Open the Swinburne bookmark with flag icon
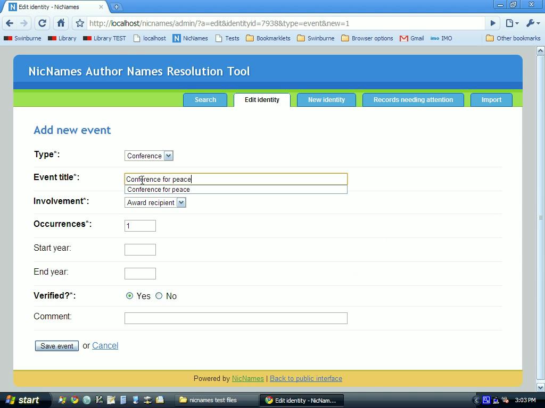Screen dimensions: 545x408 coord(22,38)
